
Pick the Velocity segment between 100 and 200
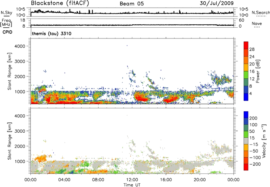[x=246, y=121]
